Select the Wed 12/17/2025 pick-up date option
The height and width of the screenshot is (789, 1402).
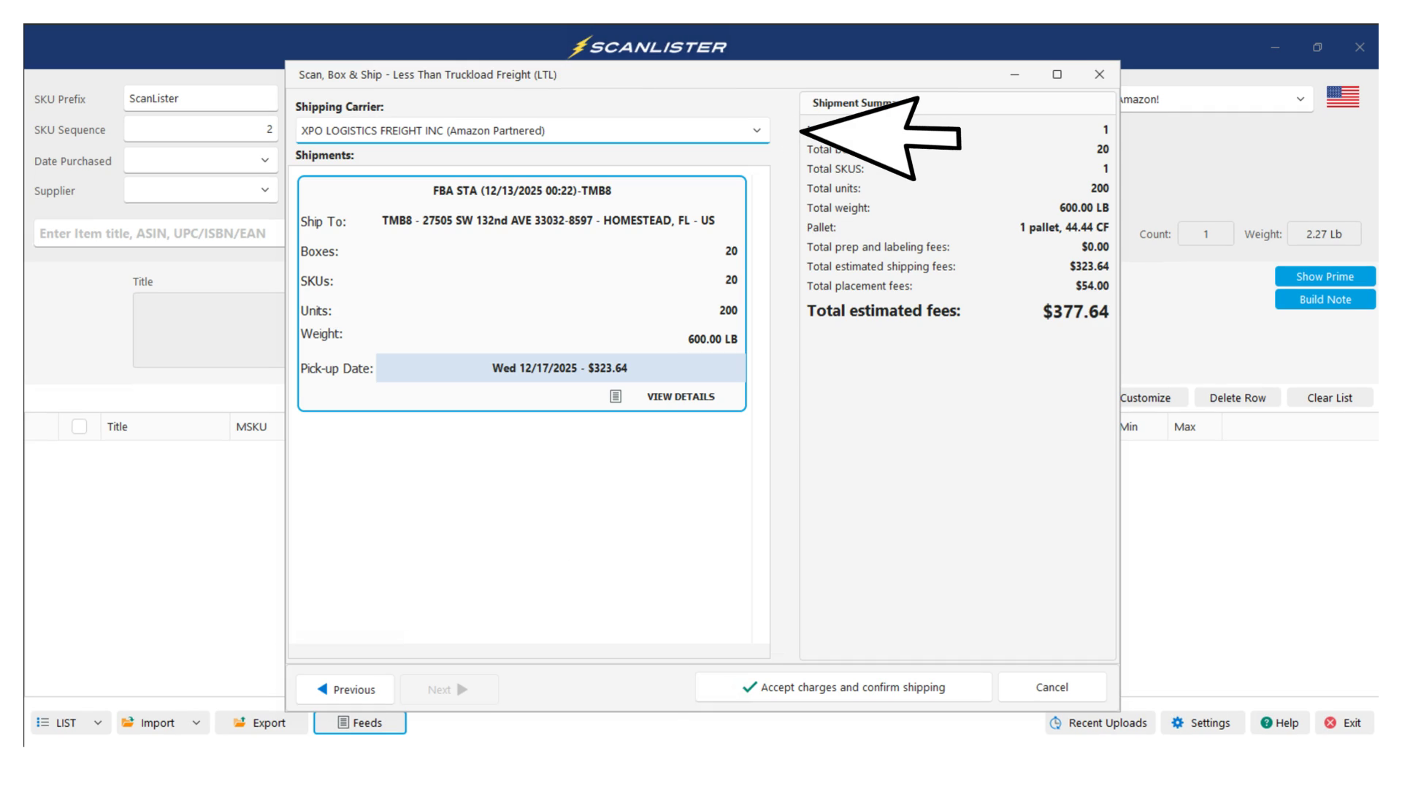click(x=559, y=368)
